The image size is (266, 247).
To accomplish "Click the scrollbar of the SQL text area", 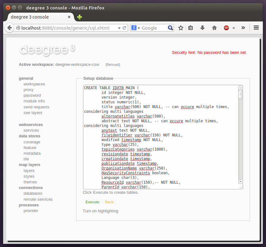I will pyautogui.click(x=240, y=135).
